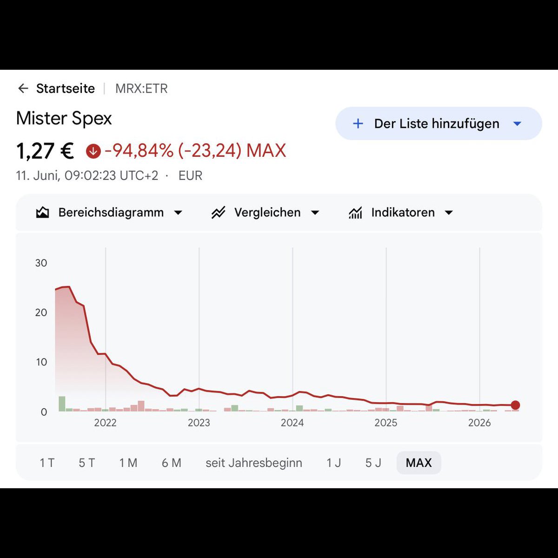Select the 1 T time range

(x=47, y=463)
